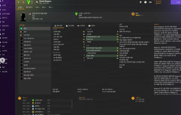Expand the 계약 세부 dropdown
Screen dimensions: 181x115
[x=29, y=7]
